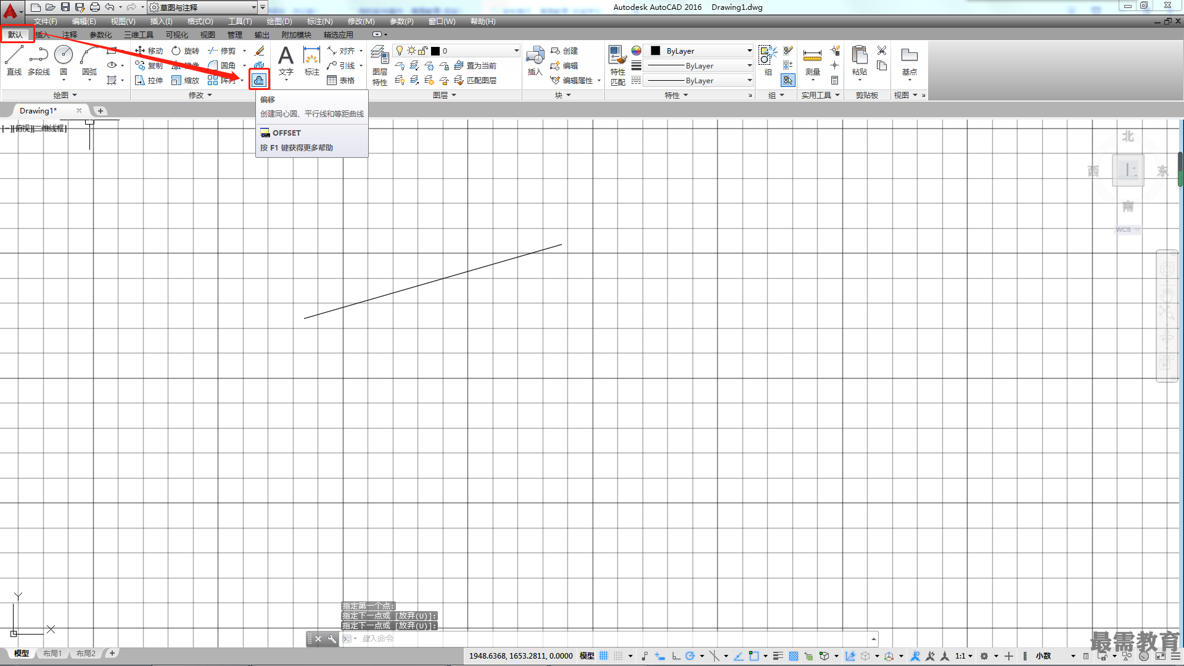Click the black ByLayer color swatch
This screenshot has width=1184, height=666.
656,51
